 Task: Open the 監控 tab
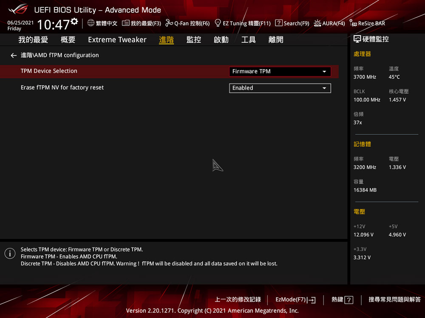(x=193, y=40)
